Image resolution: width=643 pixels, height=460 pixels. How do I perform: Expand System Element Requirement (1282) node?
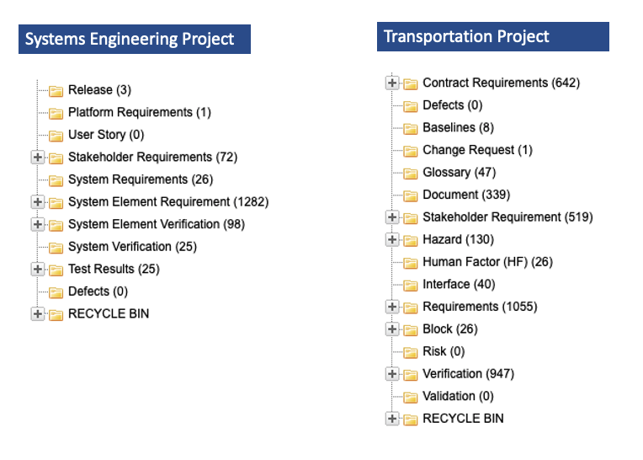(37, 202)
